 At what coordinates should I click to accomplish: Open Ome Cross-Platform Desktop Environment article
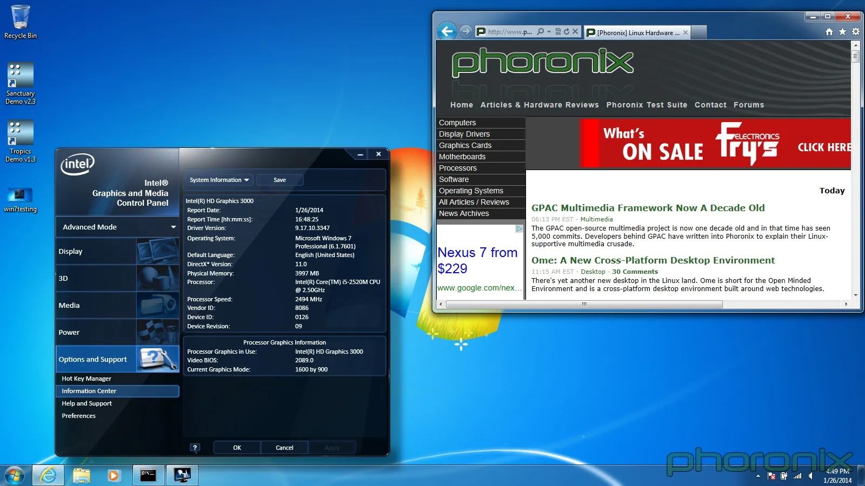[x=653, y=260]
